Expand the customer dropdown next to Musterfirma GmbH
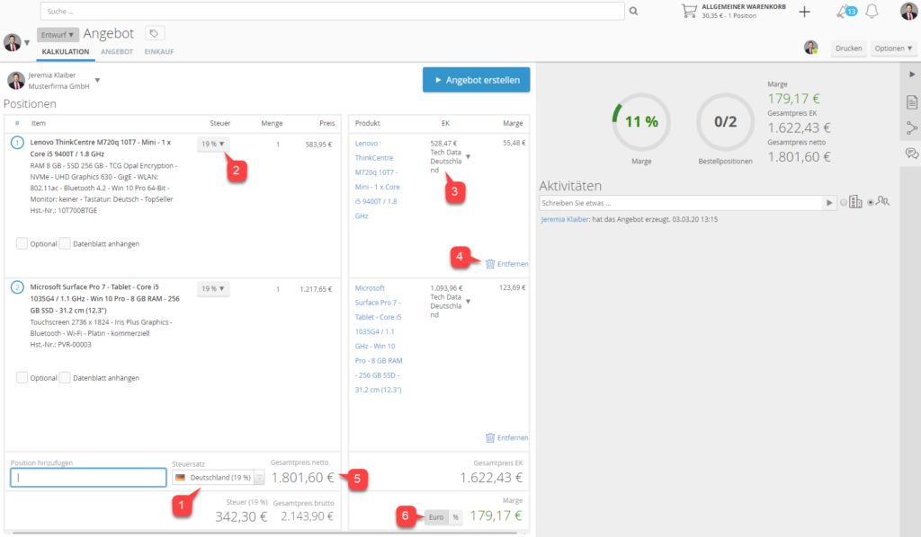This screenshot has width=921, height=537. coord(97,80)
